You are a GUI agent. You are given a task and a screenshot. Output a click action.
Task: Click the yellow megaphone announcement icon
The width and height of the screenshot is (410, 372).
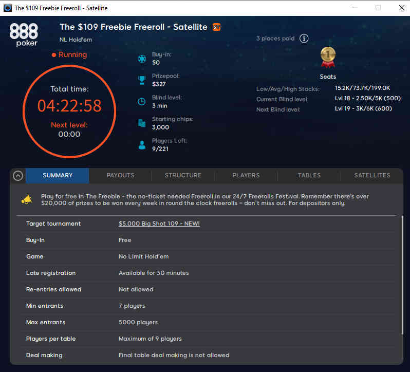(27, 200)
